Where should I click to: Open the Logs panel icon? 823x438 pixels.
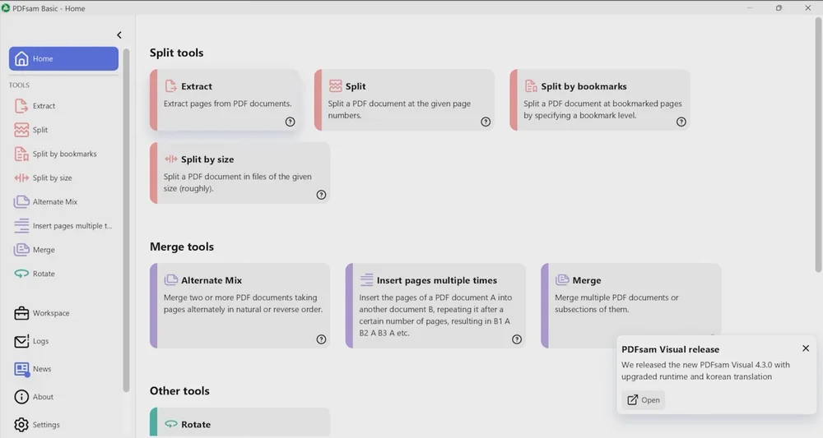pos(21,341)
